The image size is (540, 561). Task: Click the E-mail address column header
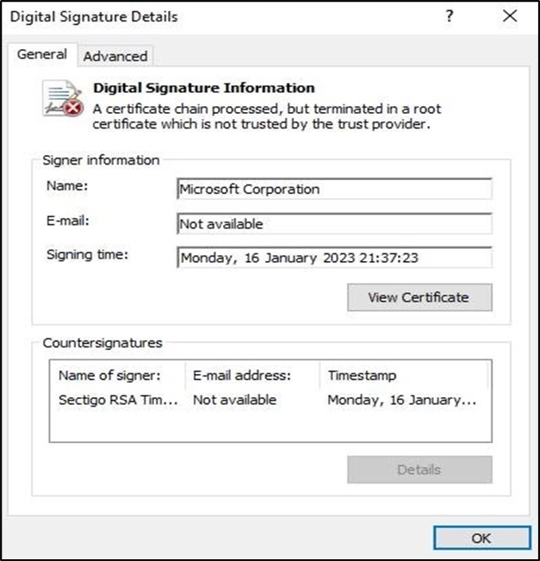[x=252, y=376]
